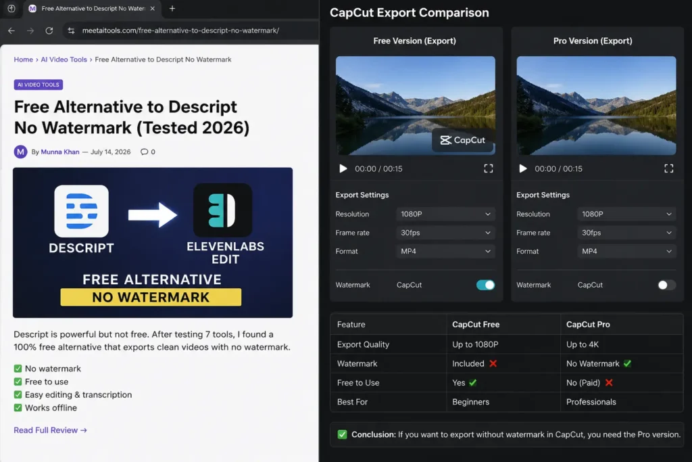Click the red X next to No (Paid)

click(x=609, y=383)
